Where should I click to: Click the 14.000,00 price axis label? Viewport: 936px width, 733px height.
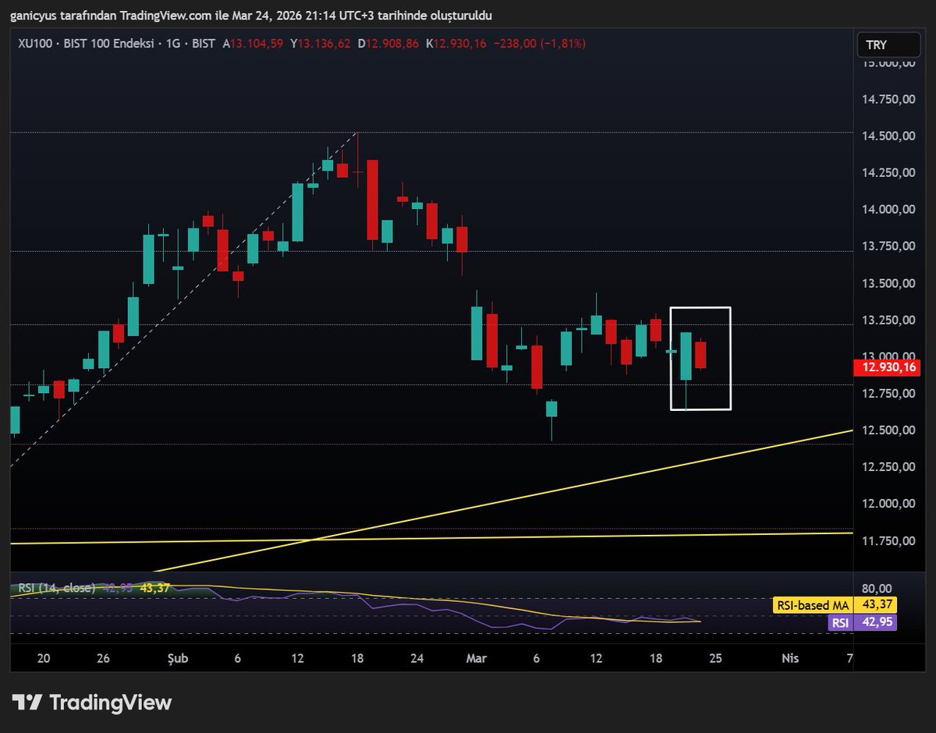click(888, 209)
